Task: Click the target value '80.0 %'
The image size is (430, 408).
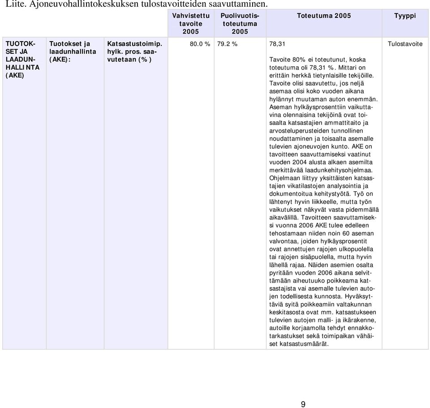Action: 200,44
